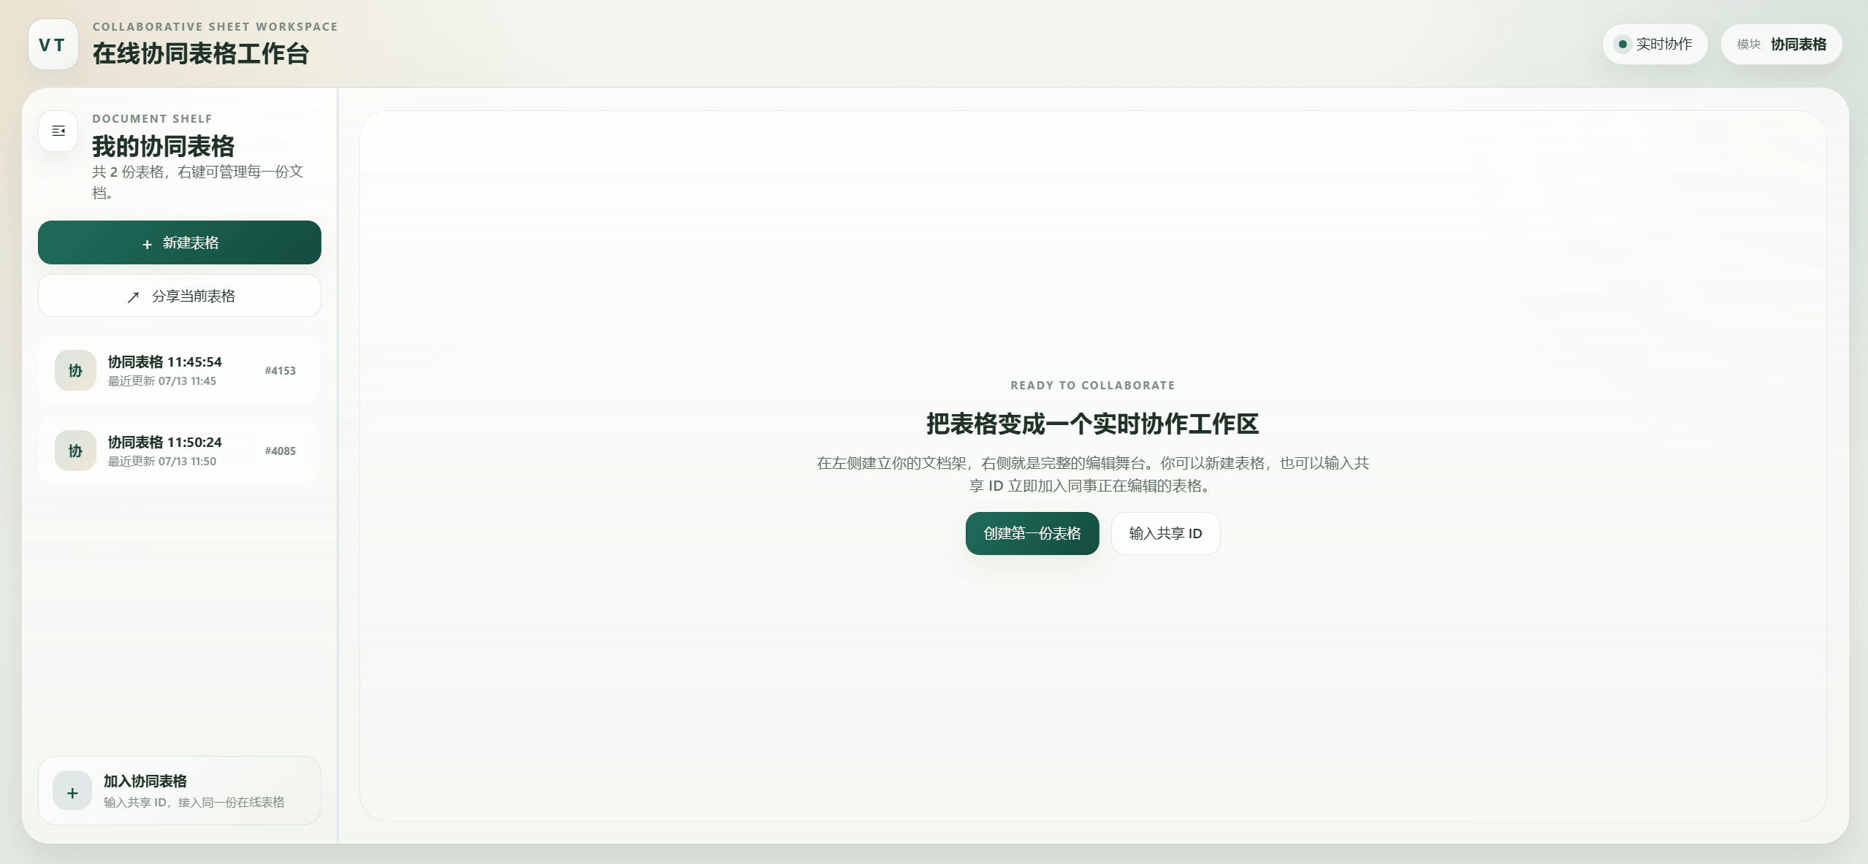Click the green realtime status dot

[1623, 45]
